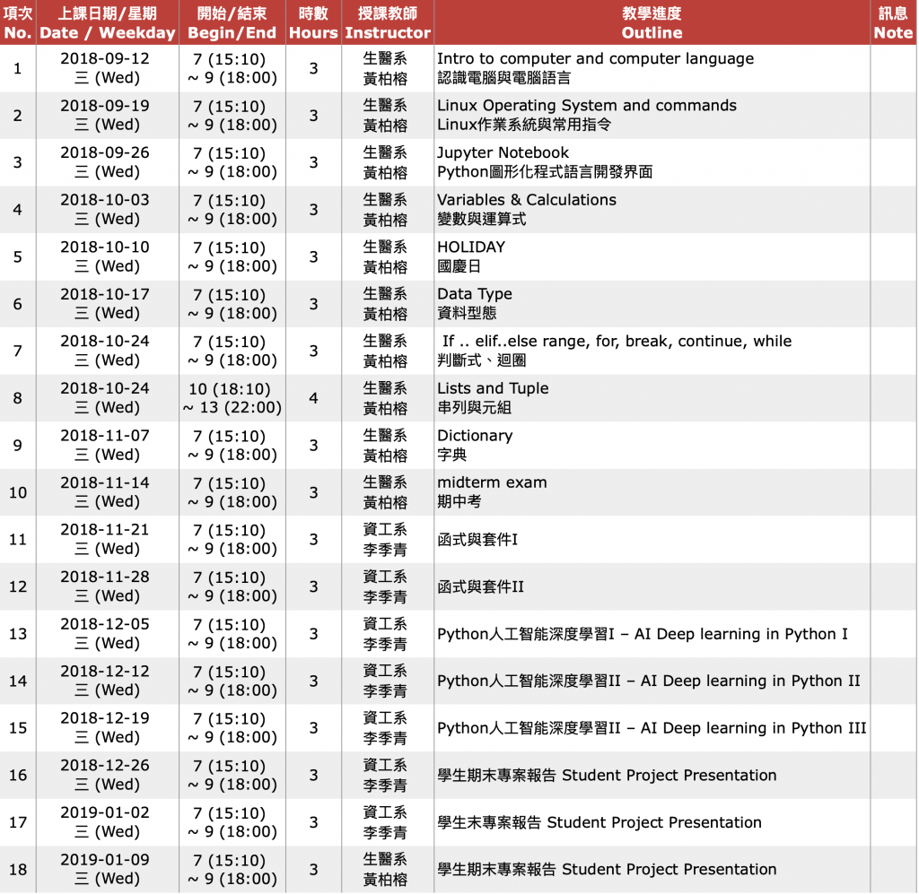The width and height of the screenshot is (919, 894).
Task: Select the date cell 2018-09-26
Action: tap(108, 162)
